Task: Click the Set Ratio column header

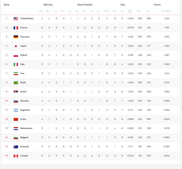Action: tap(130, 11)
